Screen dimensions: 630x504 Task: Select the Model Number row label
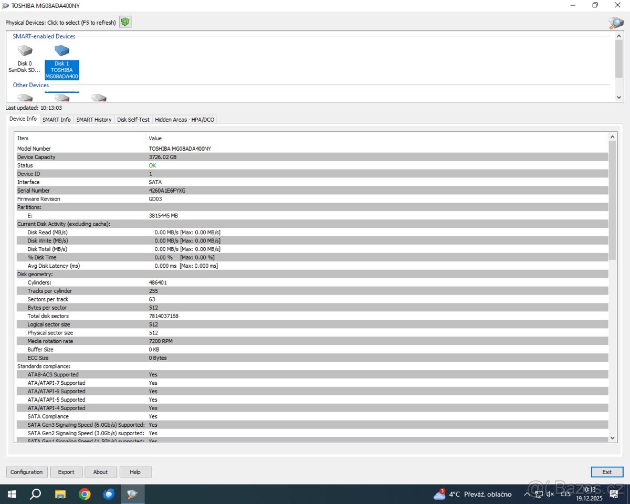click(34, 149)
